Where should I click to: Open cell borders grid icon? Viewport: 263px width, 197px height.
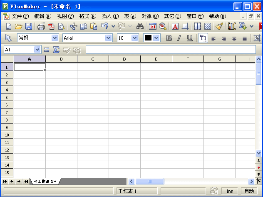tap(197, 26)
